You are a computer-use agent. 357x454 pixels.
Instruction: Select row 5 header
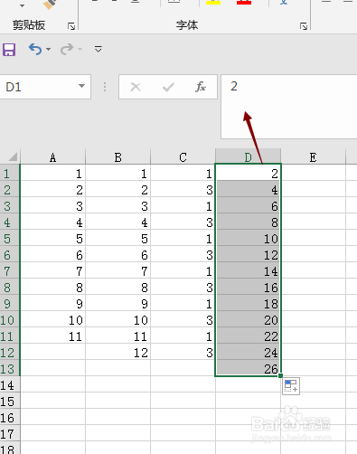click(10, 239)
